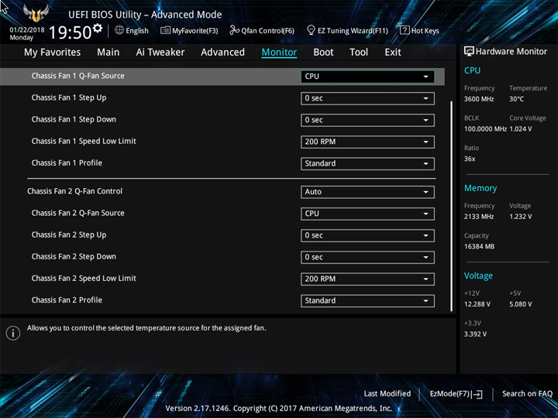Click the MyFavorite list icon
The image size is (558, 418).
pyautogui.click(x=166, y=30)
